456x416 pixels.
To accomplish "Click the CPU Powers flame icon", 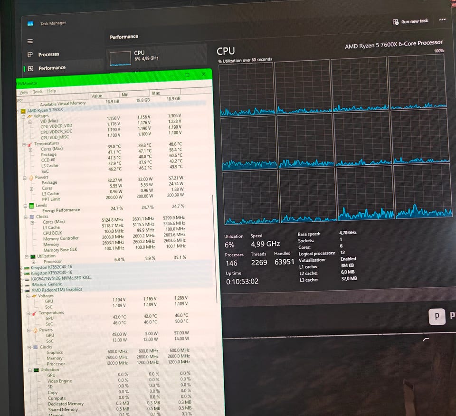I will point(31,178).
